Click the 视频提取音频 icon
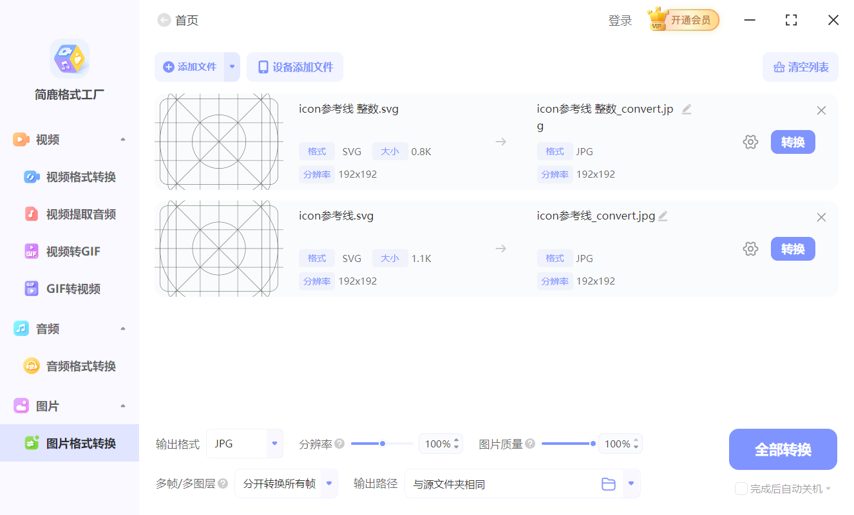 point(32,214)
